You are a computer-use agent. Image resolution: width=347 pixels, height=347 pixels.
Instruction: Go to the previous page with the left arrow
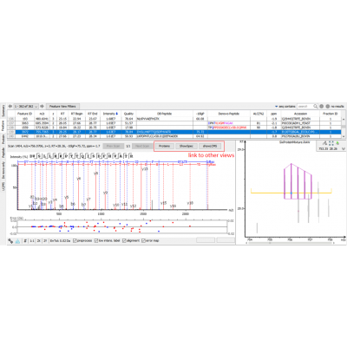coord(10,107)
